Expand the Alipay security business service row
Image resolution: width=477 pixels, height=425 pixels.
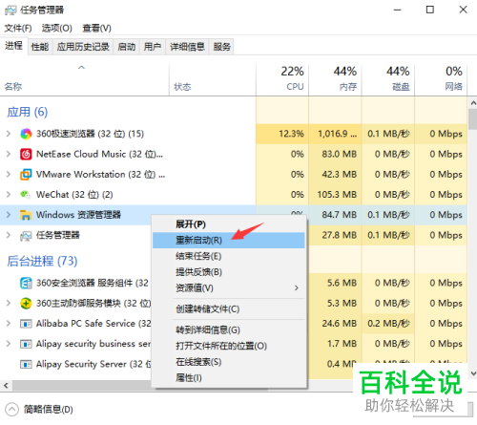click(9, 344)
